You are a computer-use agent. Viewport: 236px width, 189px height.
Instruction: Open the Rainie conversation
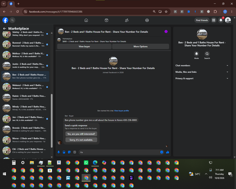25,97
